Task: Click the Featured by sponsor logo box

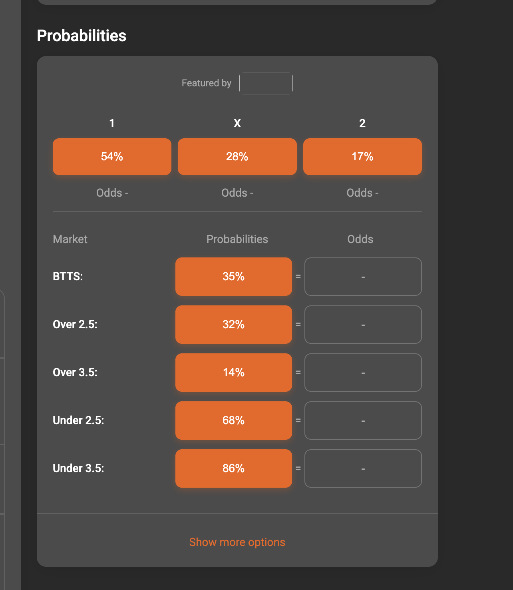Action: click(x=266, y=83)
